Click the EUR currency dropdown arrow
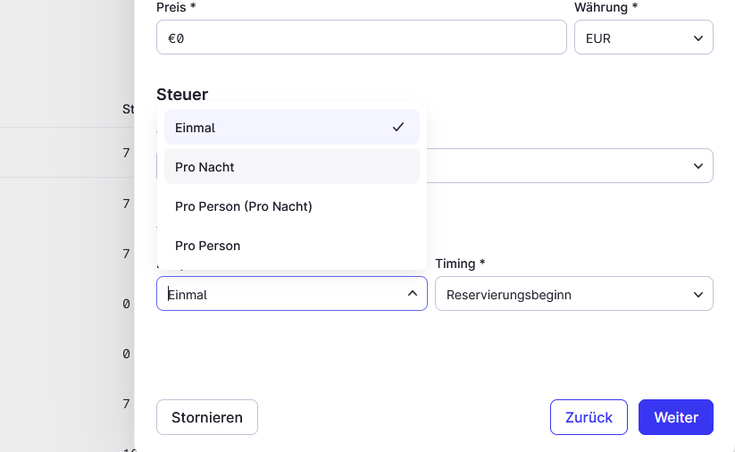 pyautogui.click(x=698, y=38)
